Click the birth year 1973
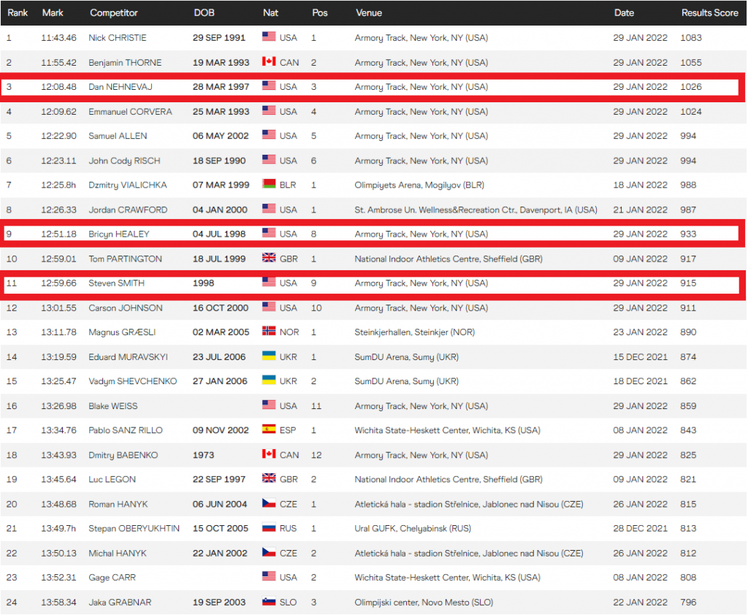Screen dimensions: 748x615 (x=203, y=455)
